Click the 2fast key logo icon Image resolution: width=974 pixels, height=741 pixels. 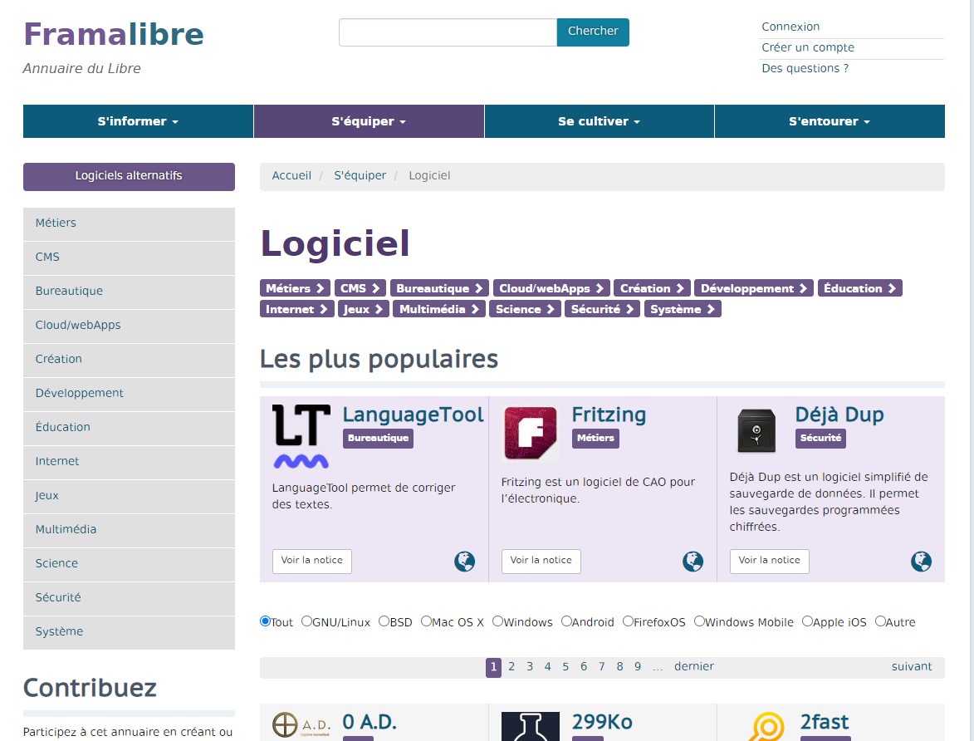click(766, 726)
